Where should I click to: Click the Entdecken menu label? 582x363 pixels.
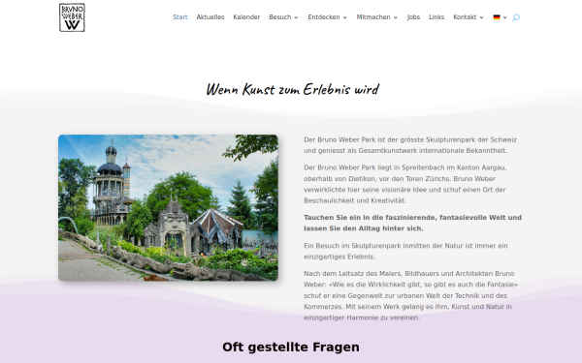pyautogui.click(x=324, y=17)
